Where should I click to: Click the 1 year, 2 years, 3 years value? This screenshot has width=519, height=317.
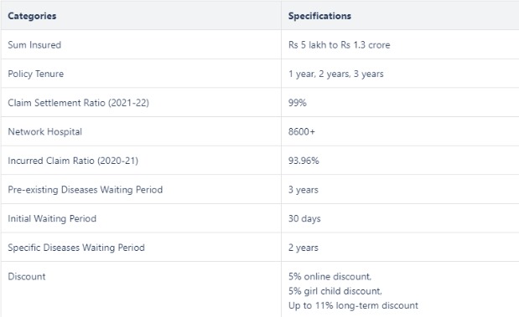click(x=335, y=74)
